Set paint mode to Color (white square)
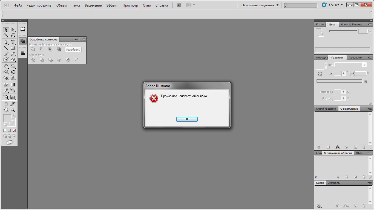The height and width of the screenshot is (210, 374). 5,130
